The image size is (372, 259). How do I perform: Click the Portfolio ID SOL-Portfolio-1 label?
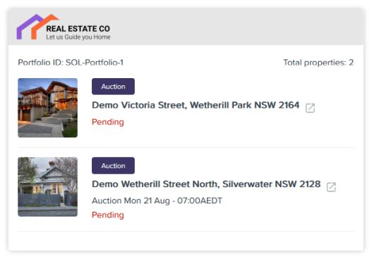coord(71,63)
